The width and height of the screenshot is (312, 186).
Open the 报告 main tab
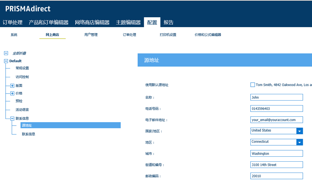[x=169, y=22]
